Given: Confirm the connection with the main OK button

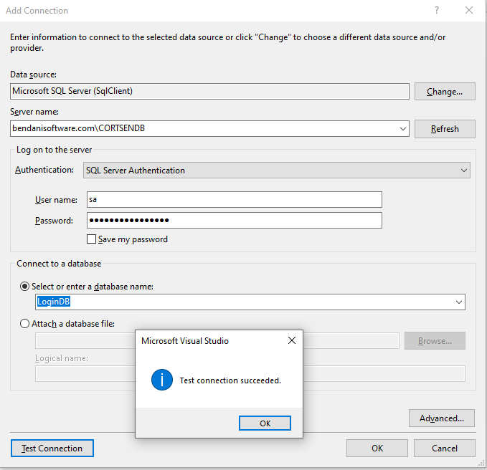Looking at the screenshot, I should pos(377,449).
